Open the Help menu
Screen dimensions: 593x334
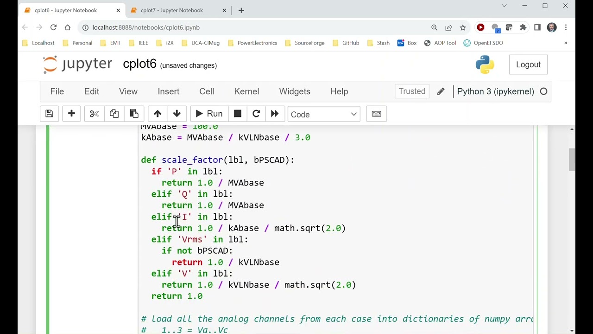(339, 91)
